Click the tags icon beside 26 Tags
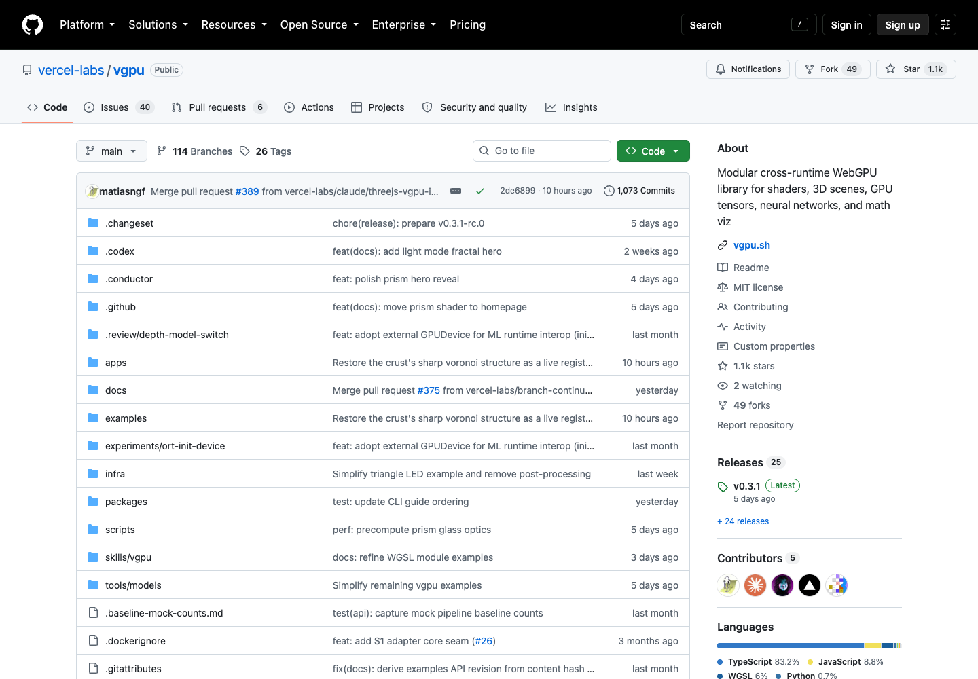 245,151
